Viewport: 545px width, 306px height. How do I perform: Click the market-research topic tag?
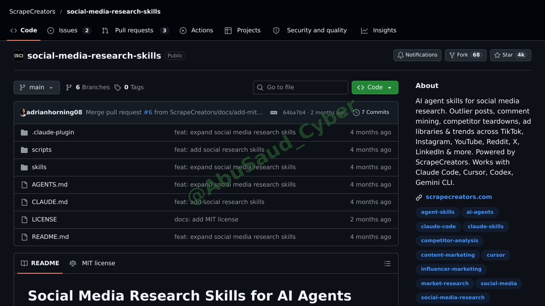coord(445,283)
